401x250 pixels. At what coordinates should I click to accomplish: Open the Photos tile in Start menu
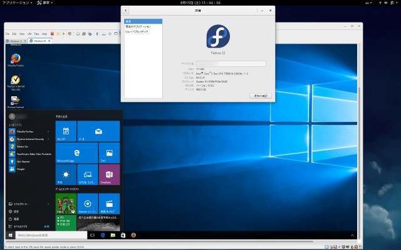tap(109, 152)
